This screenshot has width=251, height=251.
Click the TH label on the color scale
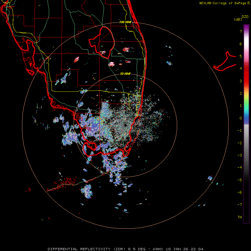tap(240, 217)
